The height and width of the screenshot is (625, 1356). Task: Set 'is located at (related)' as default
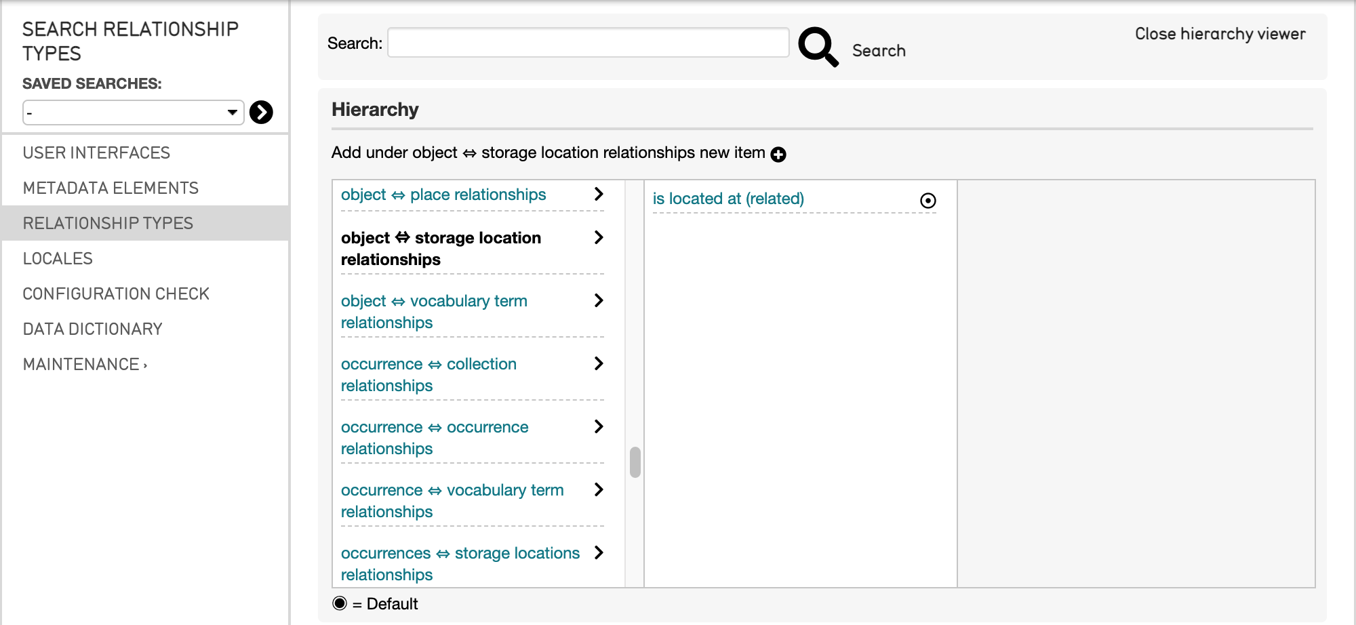(928, 201)
